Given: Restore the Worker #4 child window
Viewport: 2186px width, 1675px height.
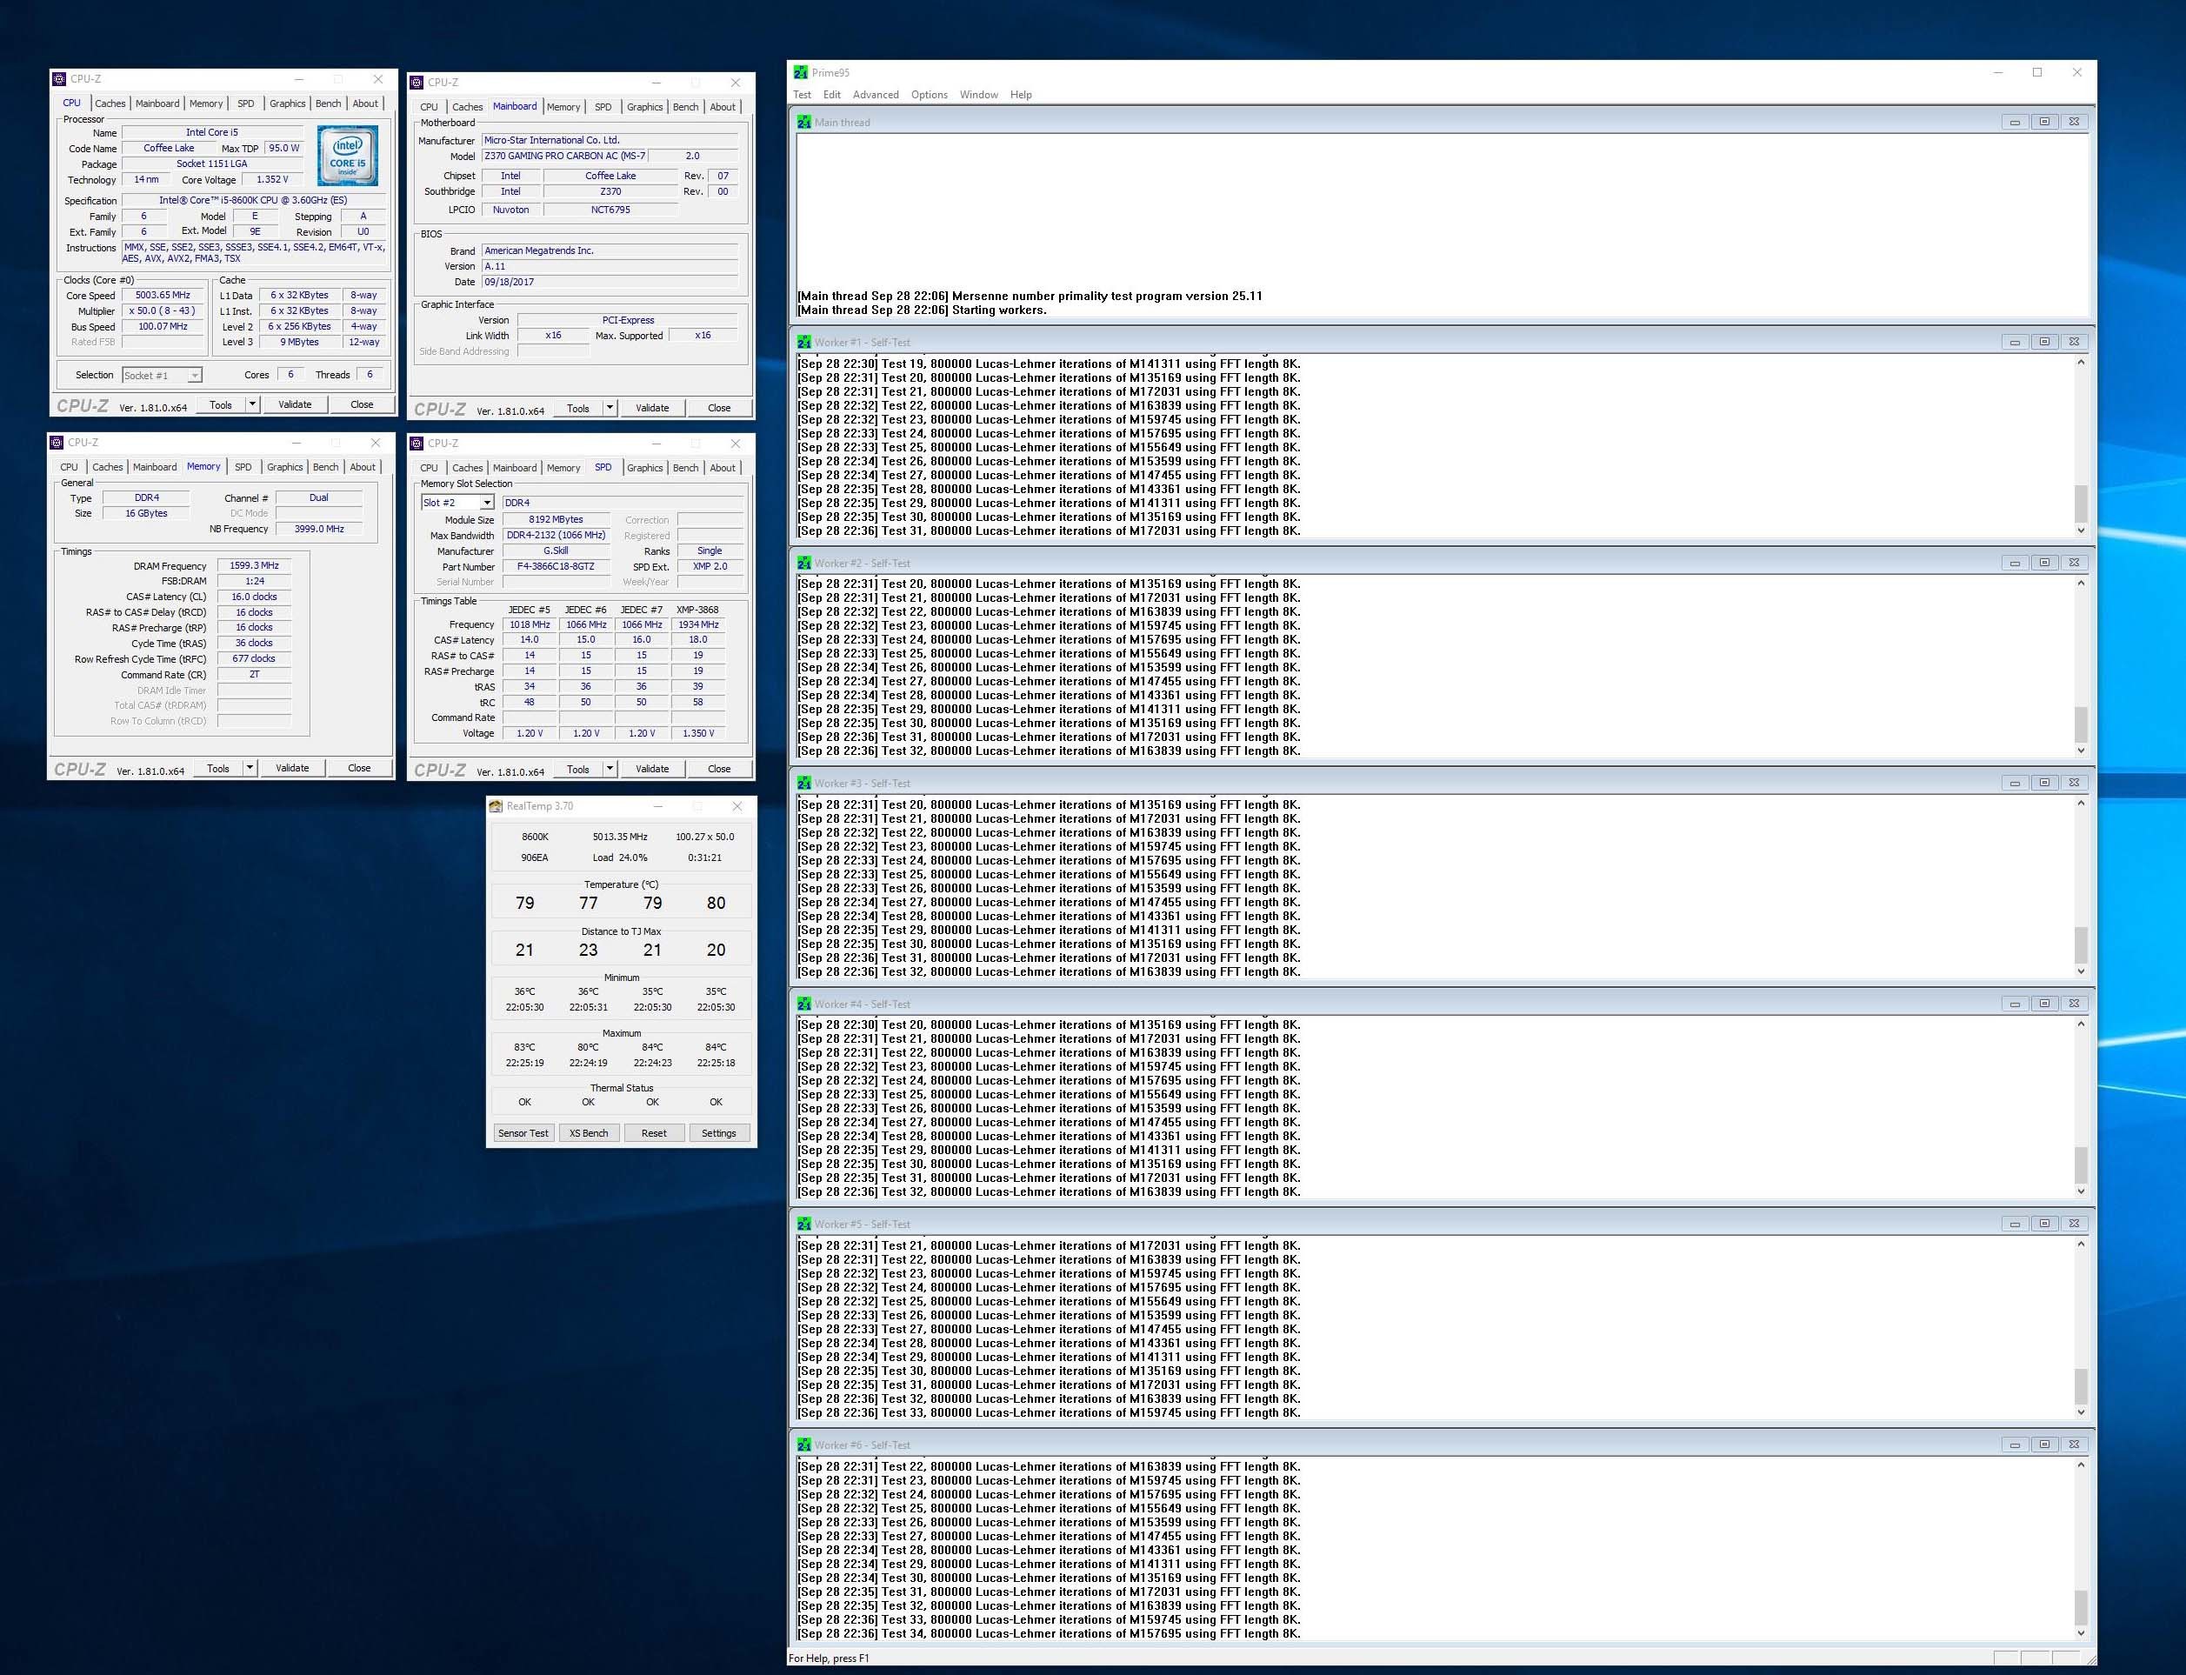Looking at the screenshot, I should [2044, 1004].
